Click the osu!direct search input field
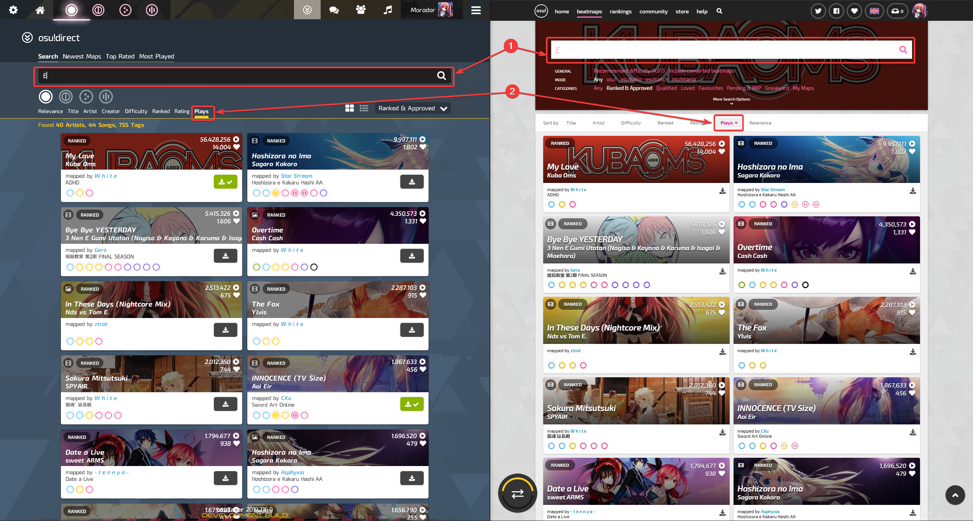This screenshot has width=973, height=521. coord(243,76)
